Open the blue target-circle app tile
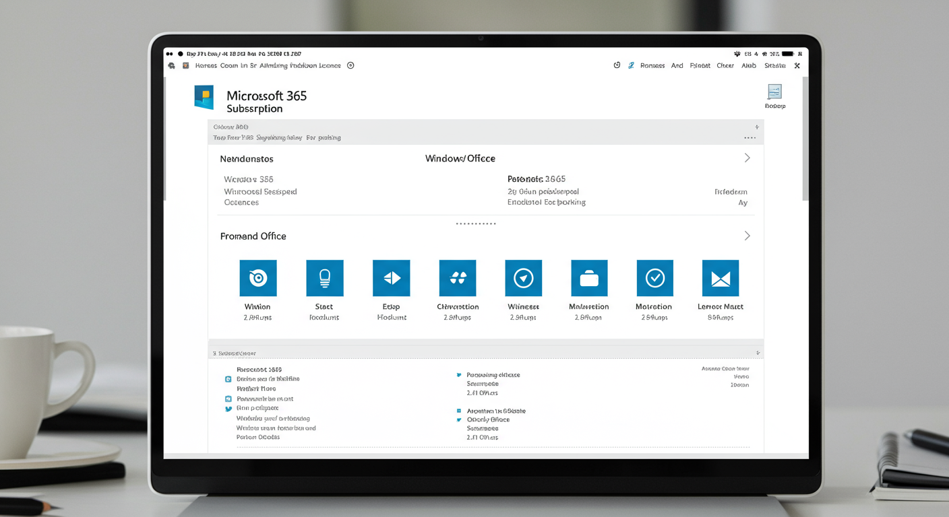Screen dimensions: 949x517 [258, 278]
